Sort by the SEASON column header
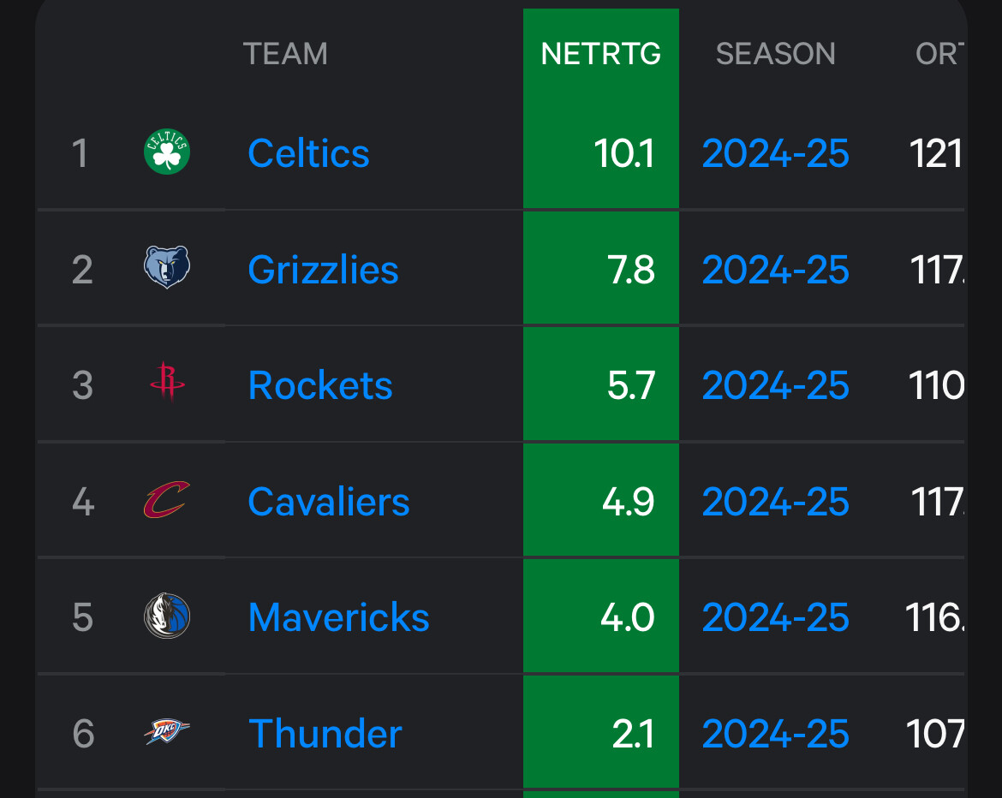 pos(776,54)
